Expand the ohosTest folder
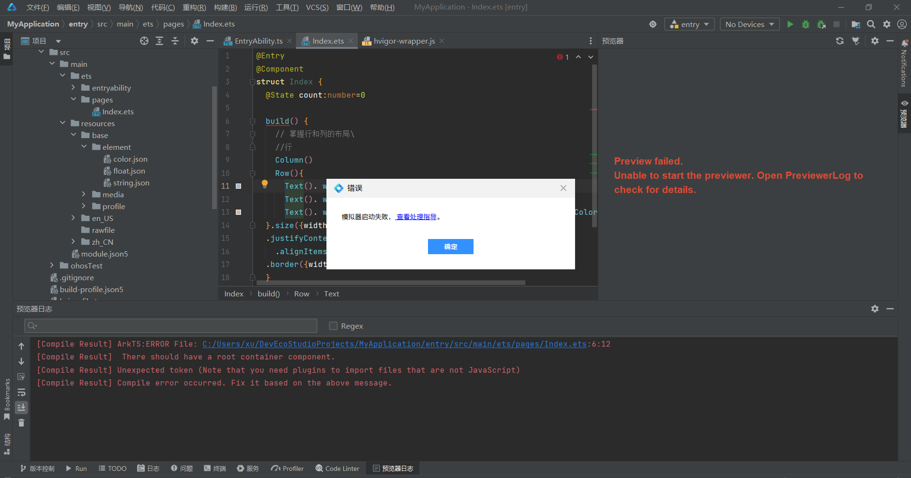This screenshot has height=478, width=911. click(52, 265)
